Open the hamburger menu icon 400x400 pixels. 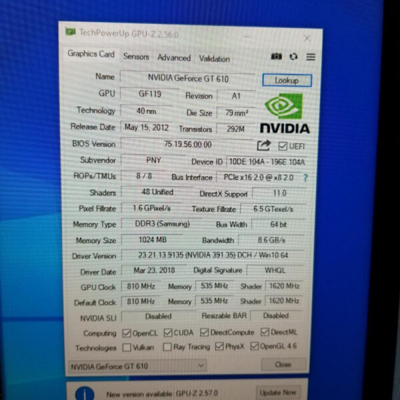coord(311,57)
